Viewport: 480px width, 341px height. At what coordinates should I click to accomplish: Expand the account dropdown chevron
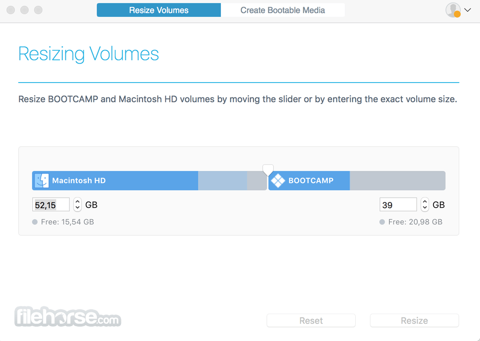click(x=468, y=10)
